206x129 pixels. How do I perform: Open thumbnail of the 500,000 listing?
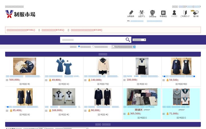25,66
